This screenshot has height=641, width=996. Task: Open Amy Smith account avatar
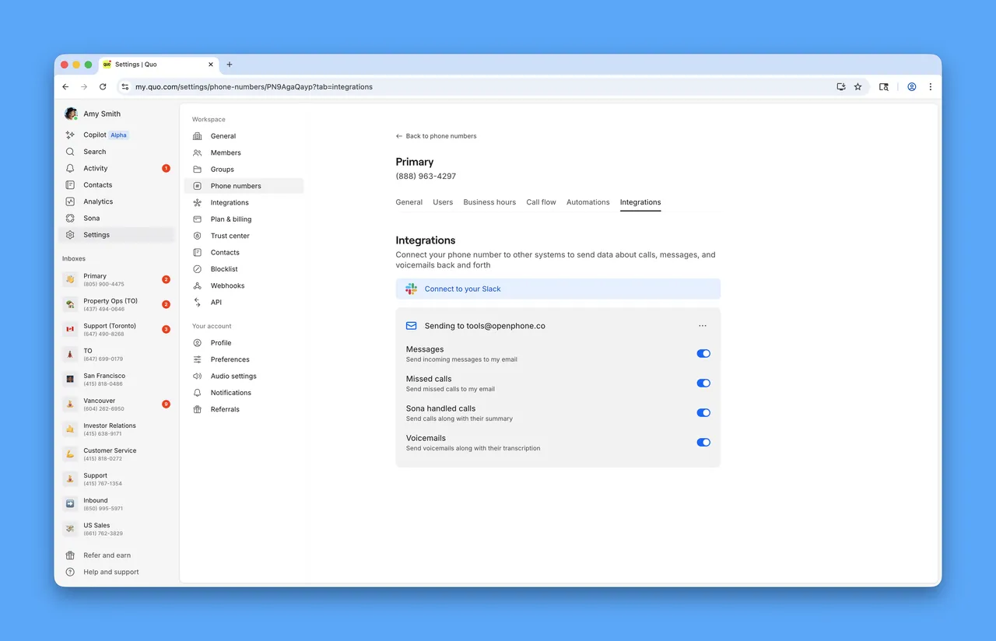[71, 114]
